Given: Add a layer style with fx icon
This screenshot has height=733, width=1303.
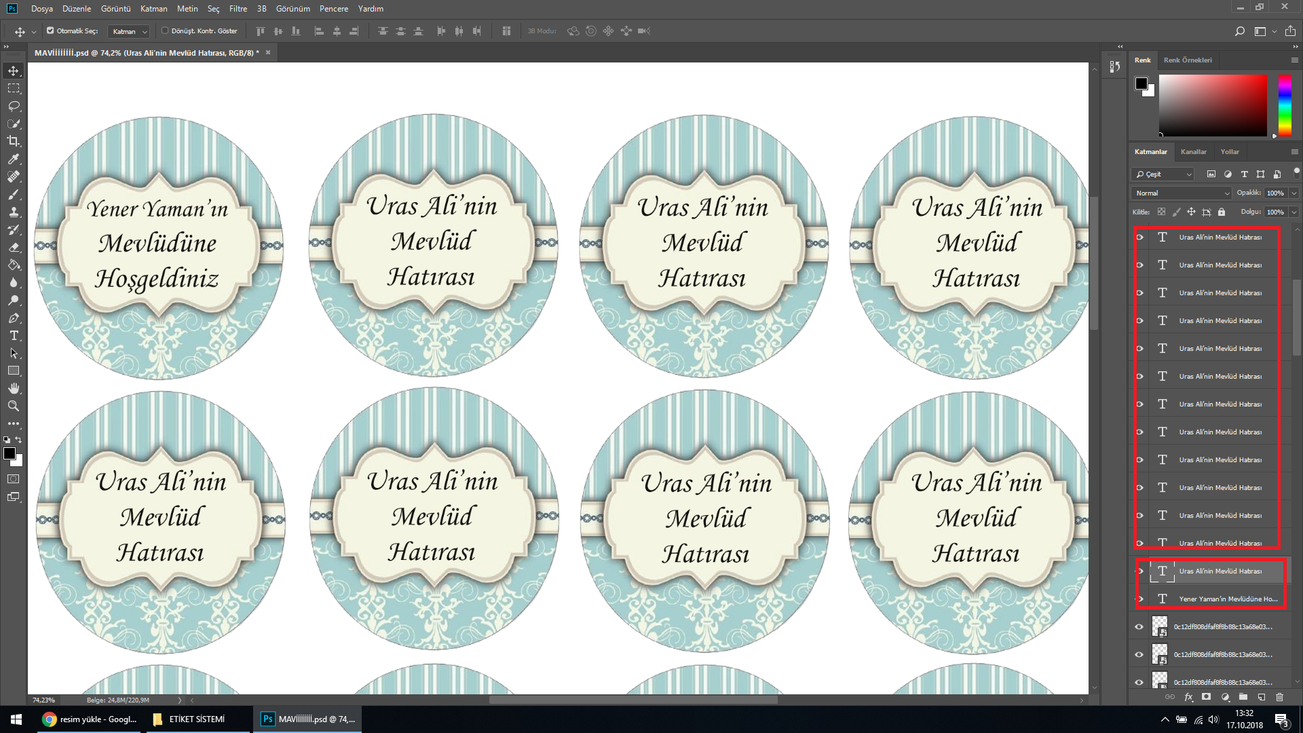Looking at the screenshot, I should coord(1188,697).
